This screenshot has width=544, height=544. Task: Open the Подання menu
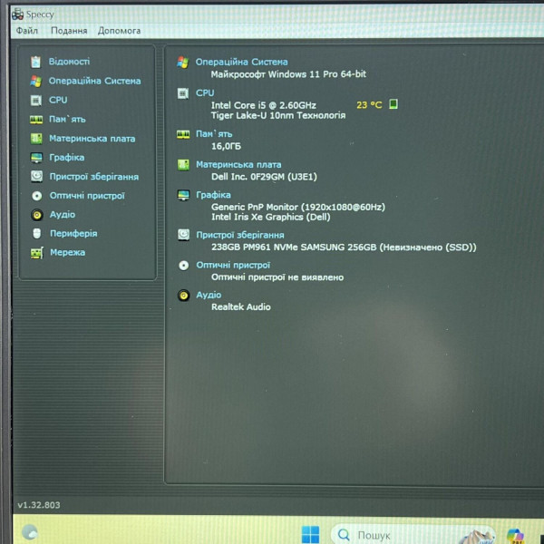[x=69, y=31]
